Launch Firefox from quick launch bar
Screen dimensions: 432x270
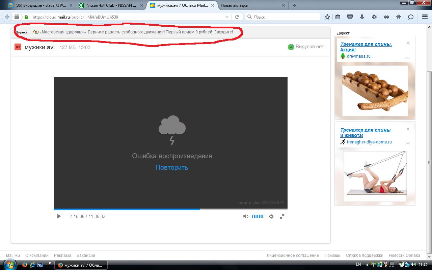[x=25, y=265]
